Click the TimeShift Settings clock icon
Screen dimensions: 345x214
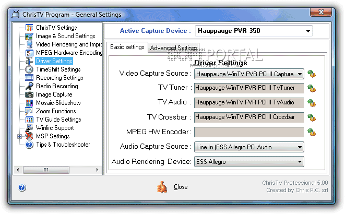[x=29, y=69]
